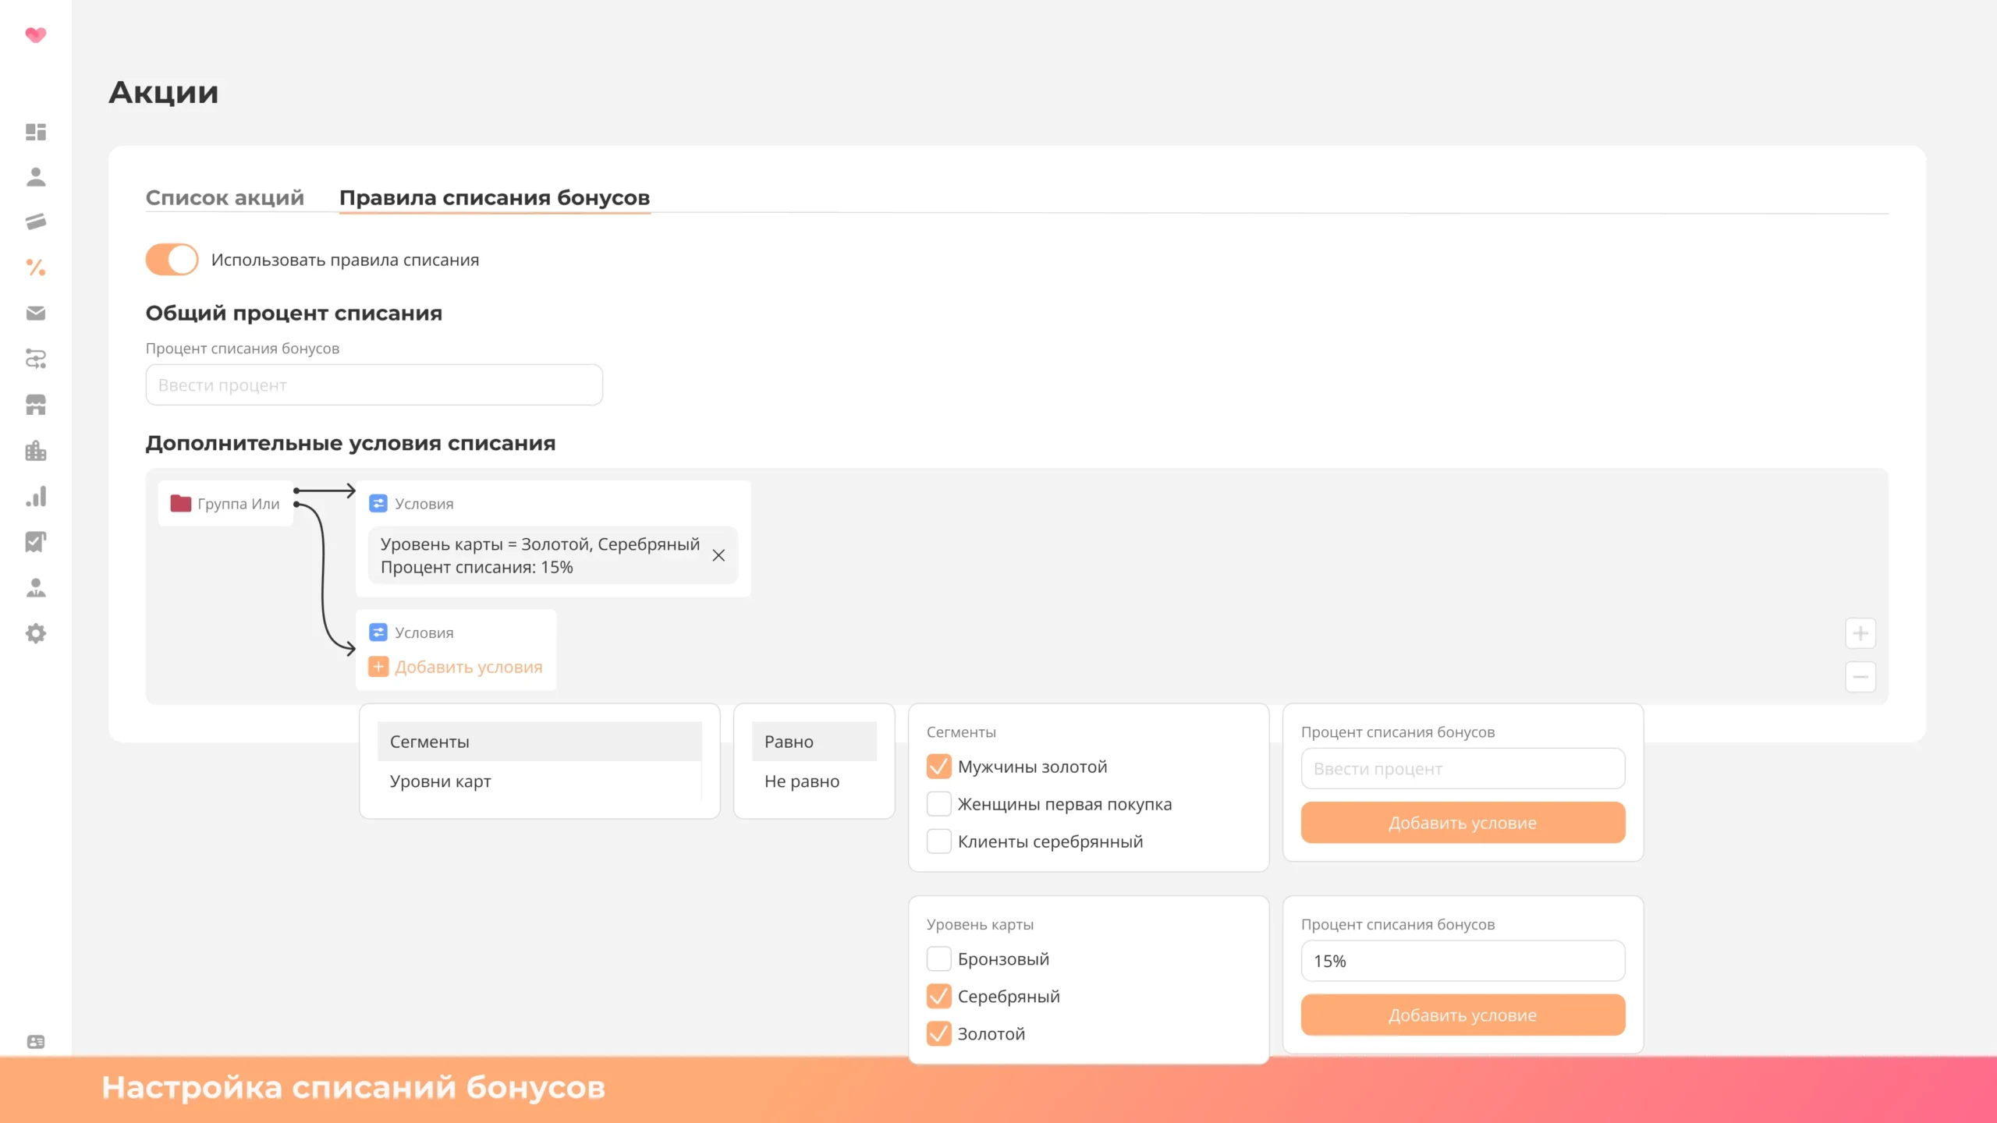Select the Сегменты option in the list
The height and width of the screenshot is (1123, 1997).
coord(430,742)
